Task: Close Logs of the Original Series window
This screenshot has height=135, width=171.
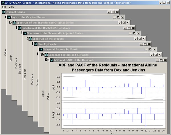Action: (x=122, y=17)
